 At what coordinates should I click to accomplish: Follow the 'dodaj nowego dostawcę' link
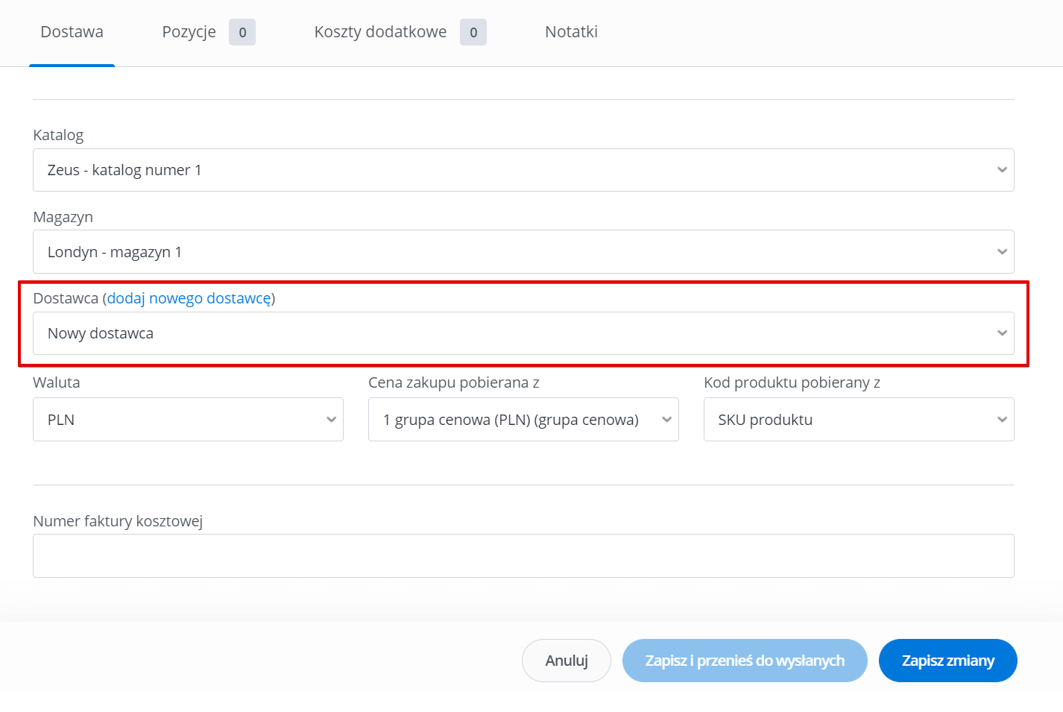pos(189,298)
